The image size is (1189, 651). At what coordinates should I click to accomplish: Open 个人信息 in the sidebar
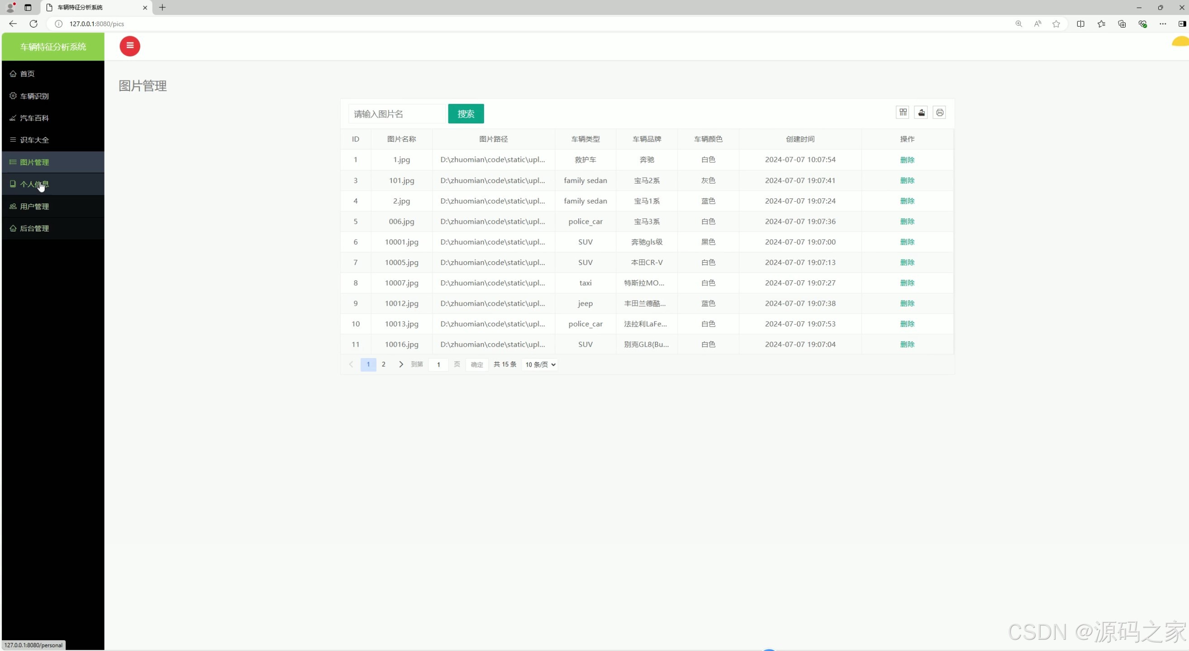pos(34,184)
